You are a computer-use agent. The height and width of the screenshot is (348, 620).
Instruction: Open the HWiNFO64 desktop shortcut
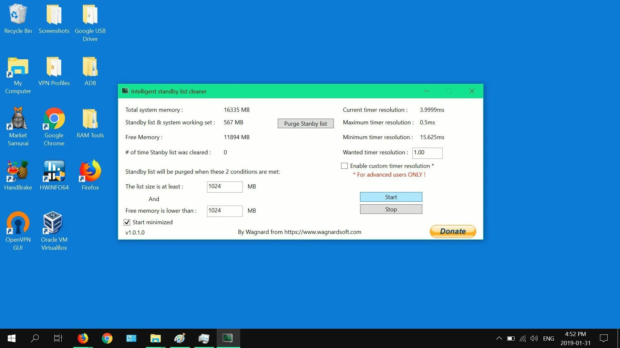pyautogui.click(x=54, y=171)
